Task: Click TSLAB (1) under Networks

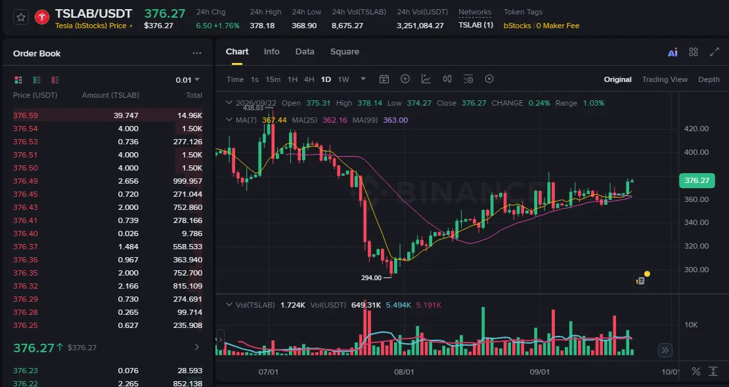Action: (x=475, y=25)
